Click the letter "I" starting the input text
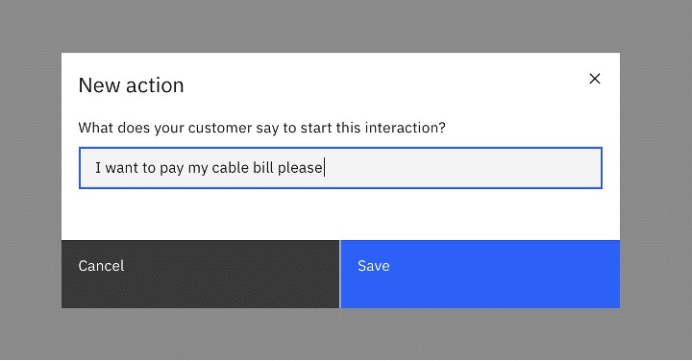692x361 pixels. 98,168
